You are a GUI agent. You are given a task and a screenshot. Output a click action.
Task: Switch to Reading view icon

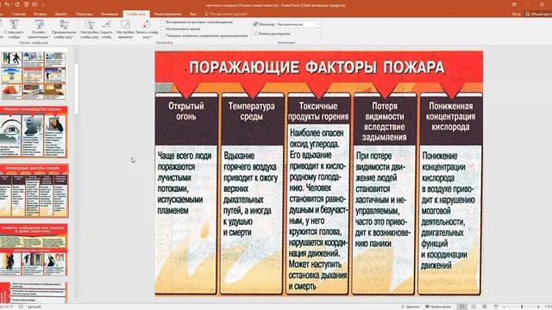click(485, 307)
